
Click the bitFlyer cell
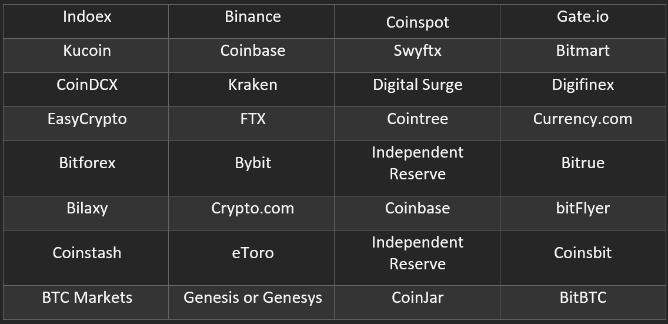[x=582, y=213]
